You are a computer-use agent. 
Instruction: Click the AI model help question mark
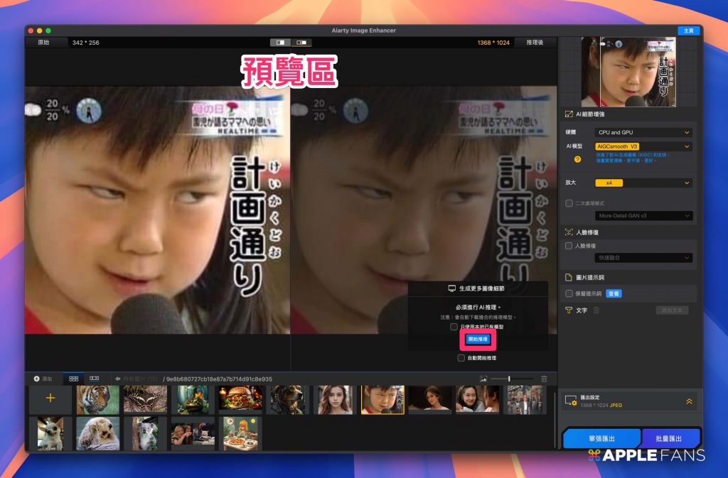[x=577, y=159]
